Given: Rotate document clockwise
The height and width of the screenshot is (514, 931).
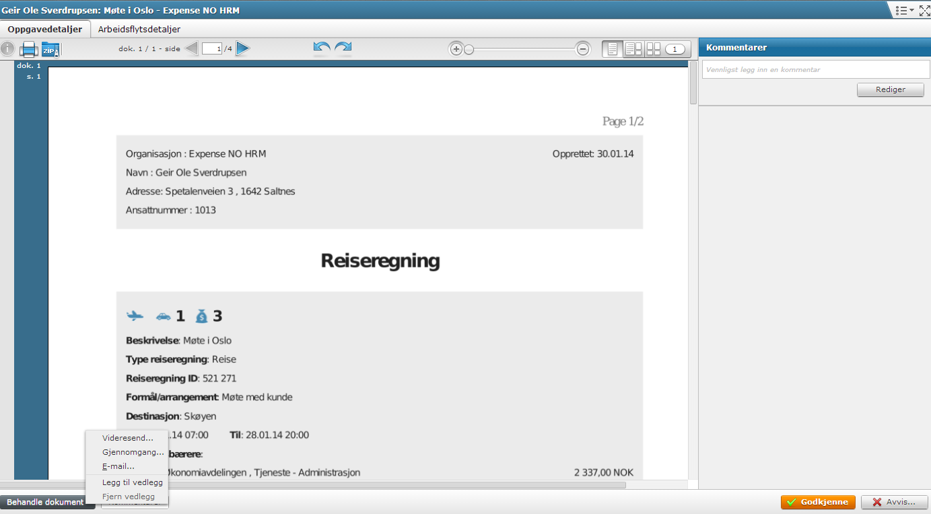Looking at the screenshot, I should tap(343, 48).
